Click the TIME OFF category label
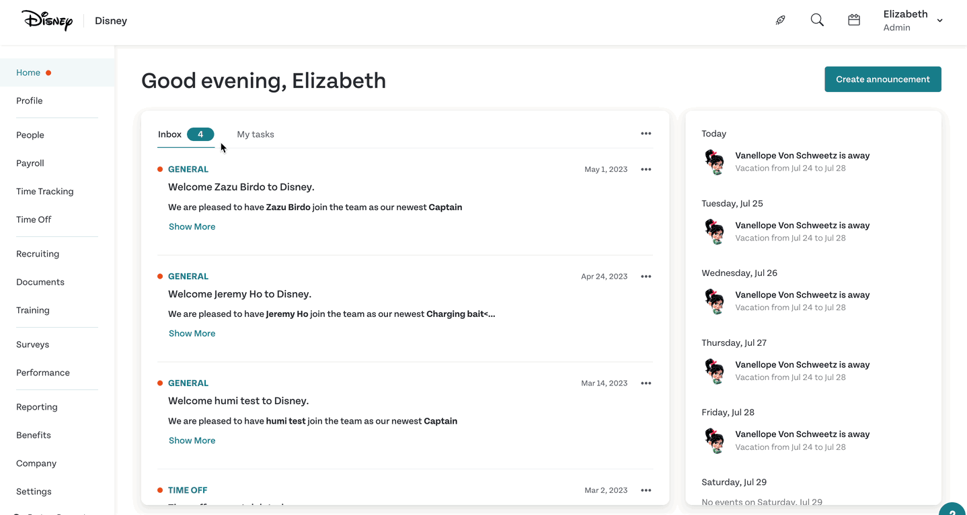967x515 pixels. click(x=188, y=490)
